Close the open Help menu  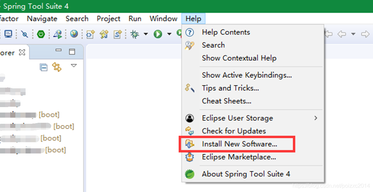193,18
